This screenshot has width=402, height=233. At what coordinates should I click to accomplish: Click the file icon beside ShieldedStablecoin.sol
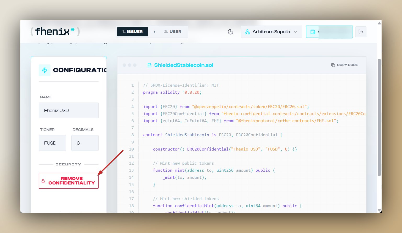(x=149, y=65)
